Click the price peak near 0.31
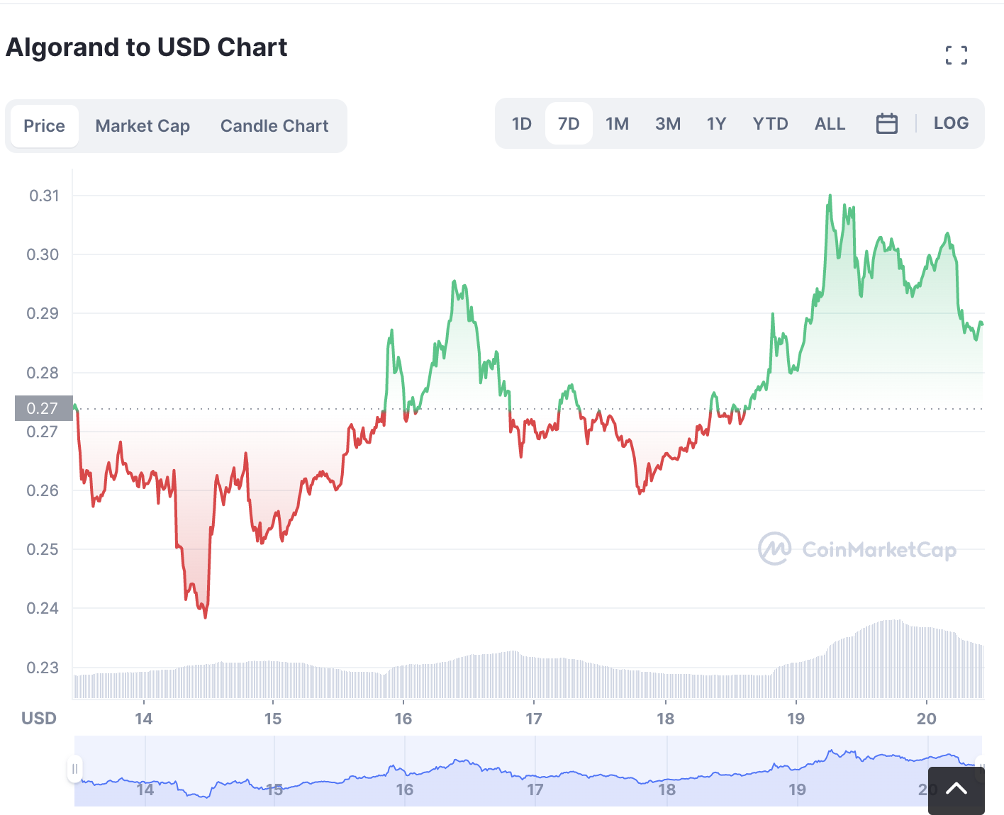This screenshot has width=1004, height=815. (830, 196)
